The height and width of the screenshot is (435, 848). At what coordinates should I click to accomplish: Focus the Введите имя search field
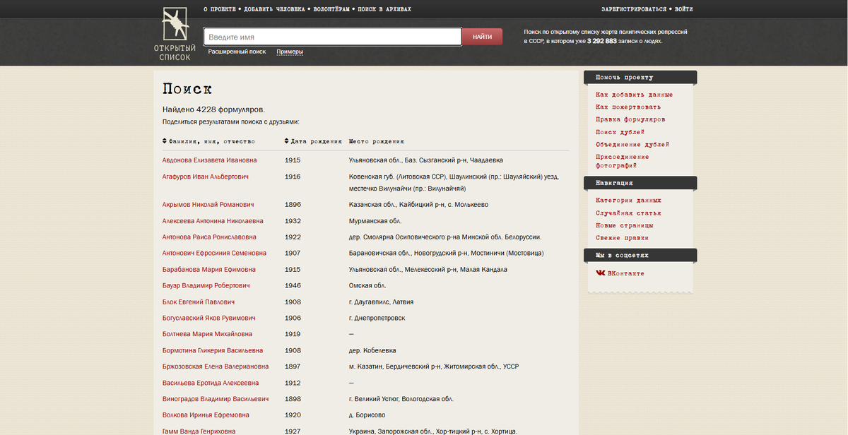332,37
